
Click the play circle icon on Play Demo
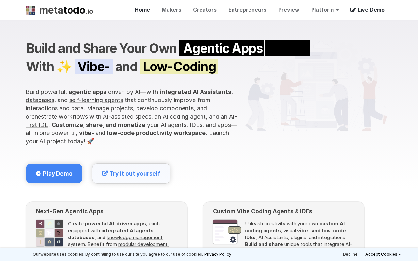click(38, 174)
